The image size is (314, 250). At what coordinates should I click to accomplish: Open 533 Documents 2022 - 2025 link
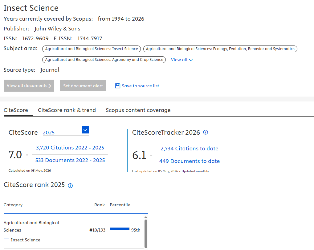point(70,160)
